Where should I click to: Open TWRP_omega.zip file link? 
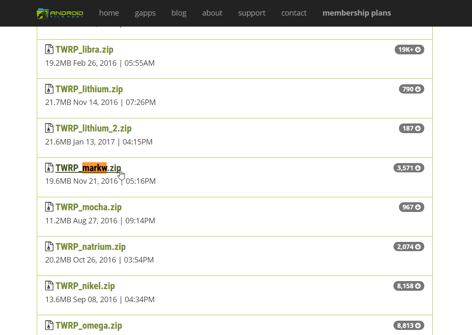click(x=89, y=325)
